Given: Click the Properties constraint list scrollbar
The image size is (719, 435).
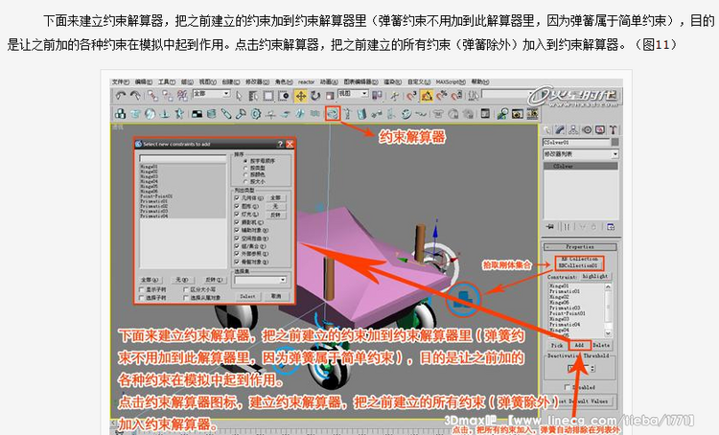Looking at the screenshot, I should pyautogui.click(x=608, y=309).
